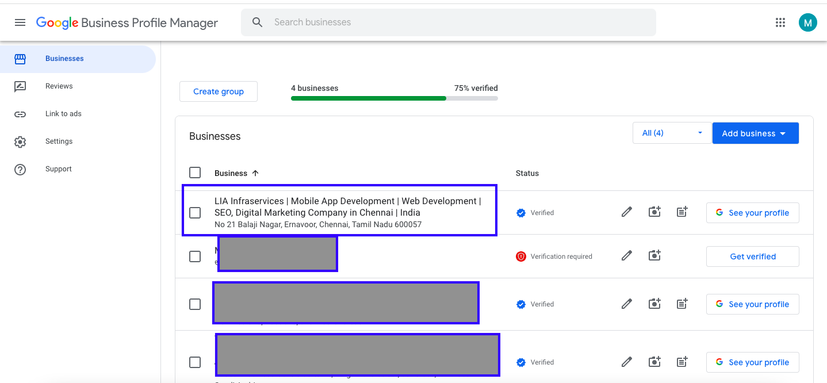This screenshot has height=383, width=827.
Task: Tick the LIA Infraservices checkbox
Action: coord(195,213)
